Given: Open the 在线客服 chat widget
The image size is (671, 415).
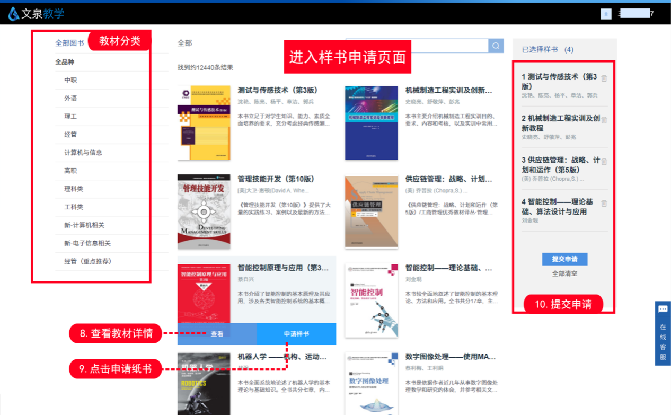Looking at the screenshot, I should pyautogui.click(x=663, y=333).
